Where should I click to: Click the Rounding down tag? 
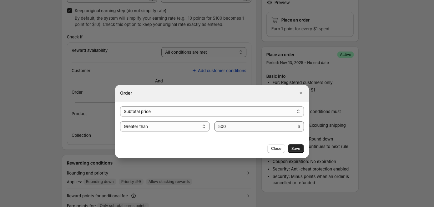100,182
